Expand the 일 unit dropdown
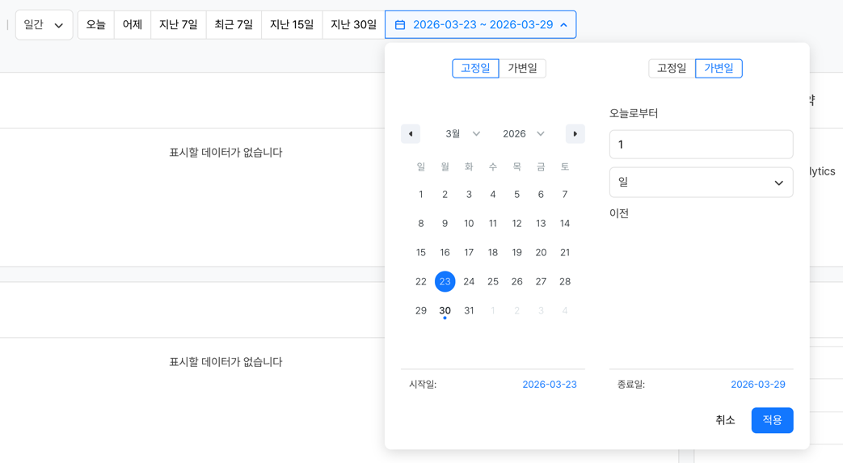Screen dimensions: 843x463 coord(701,183)
